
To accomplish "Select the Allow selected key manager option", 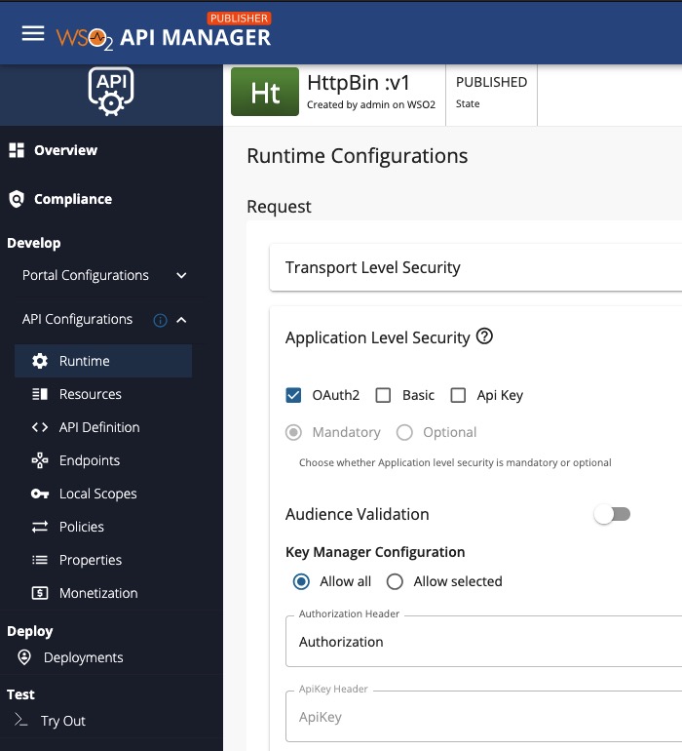I will pyautogui.click(x=395, y=582).
